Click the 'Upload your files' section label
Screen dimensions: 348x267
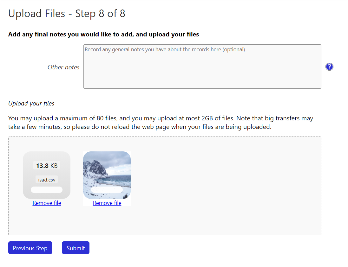[31, 103]
